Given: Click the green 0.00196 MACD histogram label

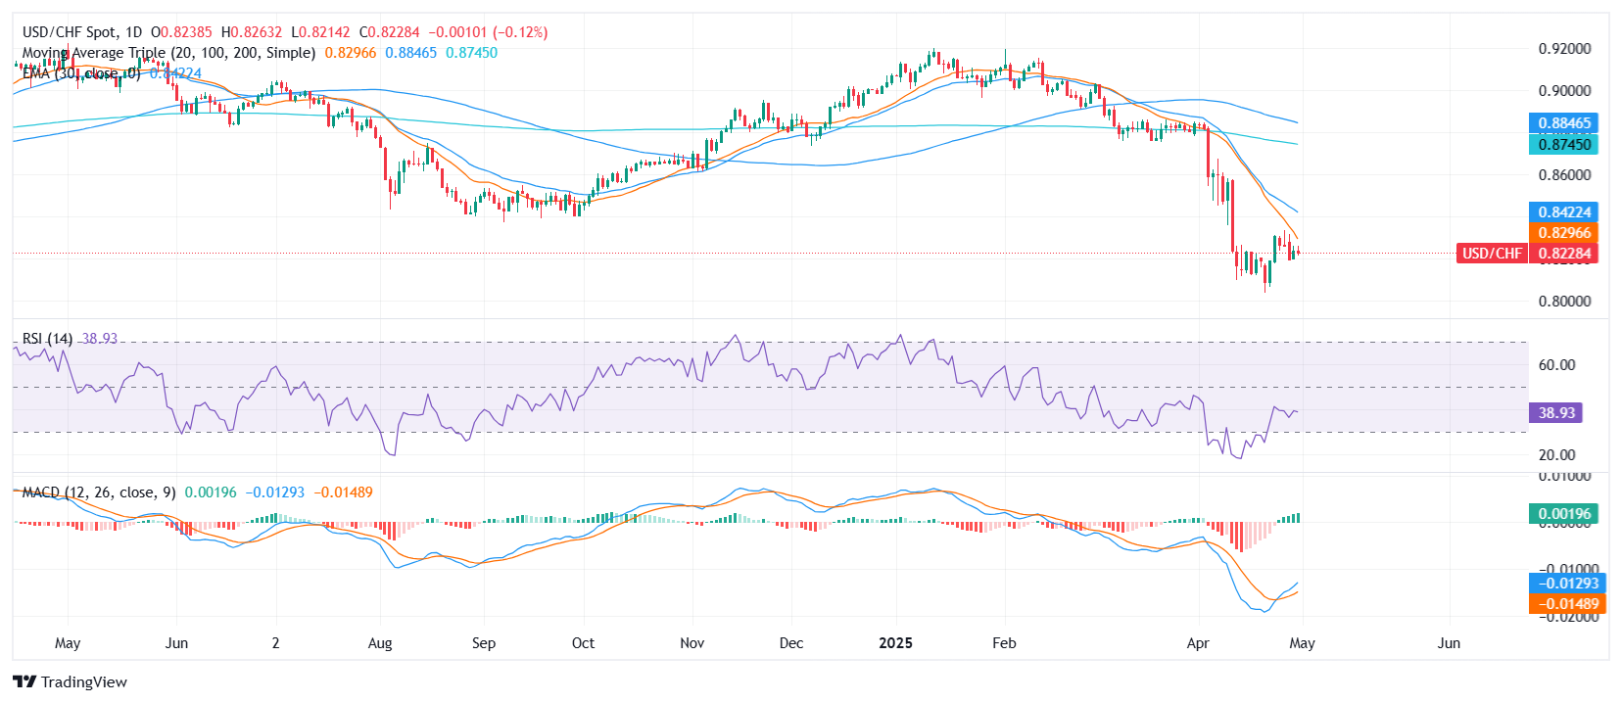Looking at the screenshot, I should 1563,514.
